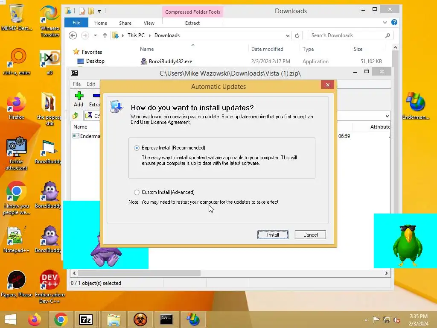Screen dimensions: 437x328
Task: Open Papers, Please desktop shortcut
Action: pyautogui.click(x=17, y=284)
